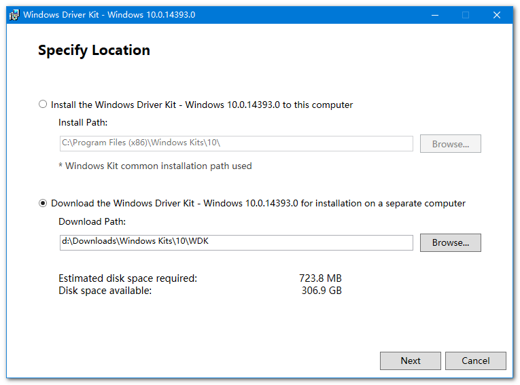Image resolution: width=520 pixels, height=385 pixels.
Task: Proceed with the Next button
Action: click(x=411, y=361)
